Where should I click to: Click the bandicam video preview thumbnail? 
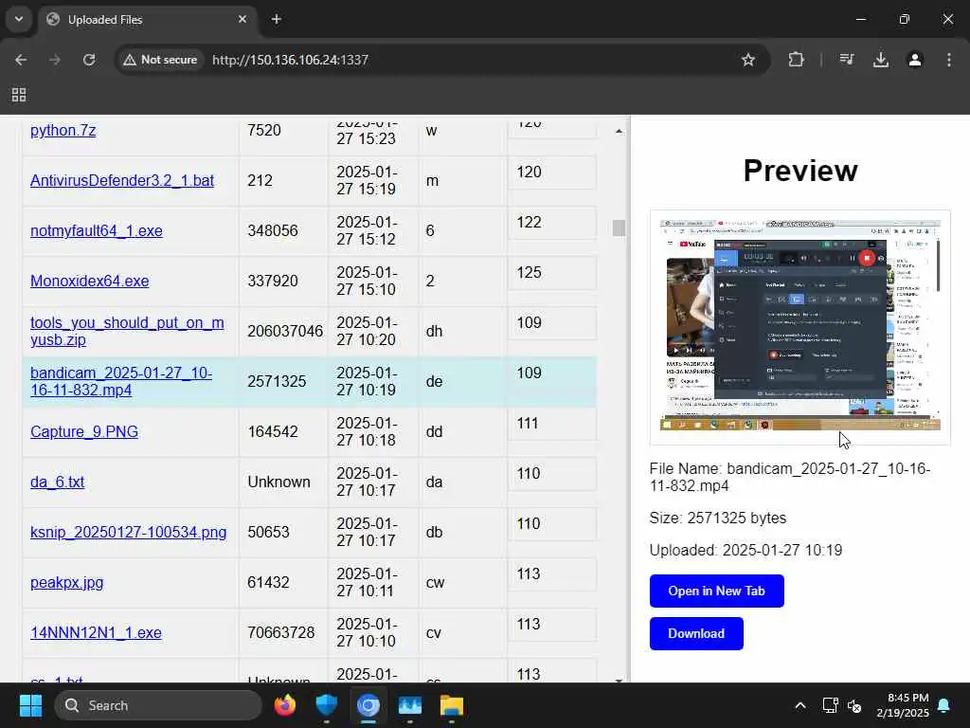799,327
